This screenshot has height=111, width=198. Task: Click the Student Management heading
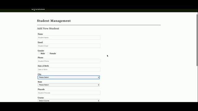pyautogui.click(x=54, y=21)
